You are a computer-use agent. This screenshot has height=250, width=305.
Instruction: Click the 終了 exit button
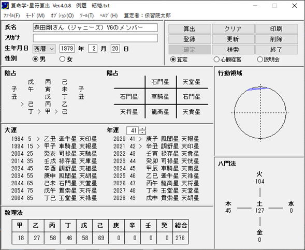pyautogui.click(x=277, y=50)
